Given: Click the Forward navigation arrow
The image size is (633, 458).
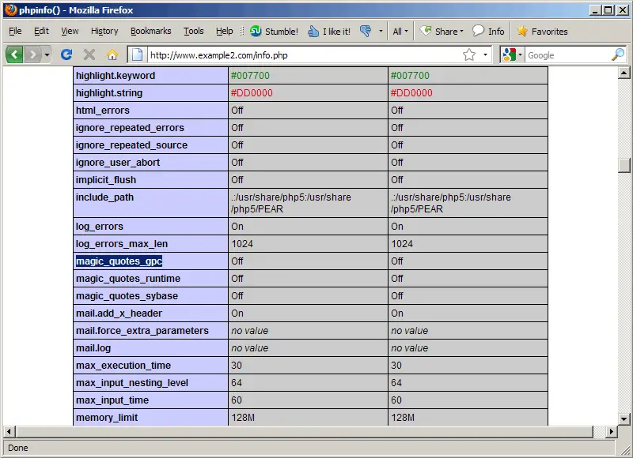Looking at the screenshot, I should [32, 54].
